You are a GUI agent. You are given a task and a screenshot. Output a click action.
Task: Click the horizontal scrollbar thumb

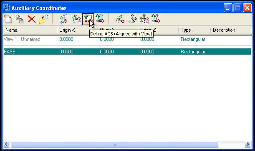point(115,144)
